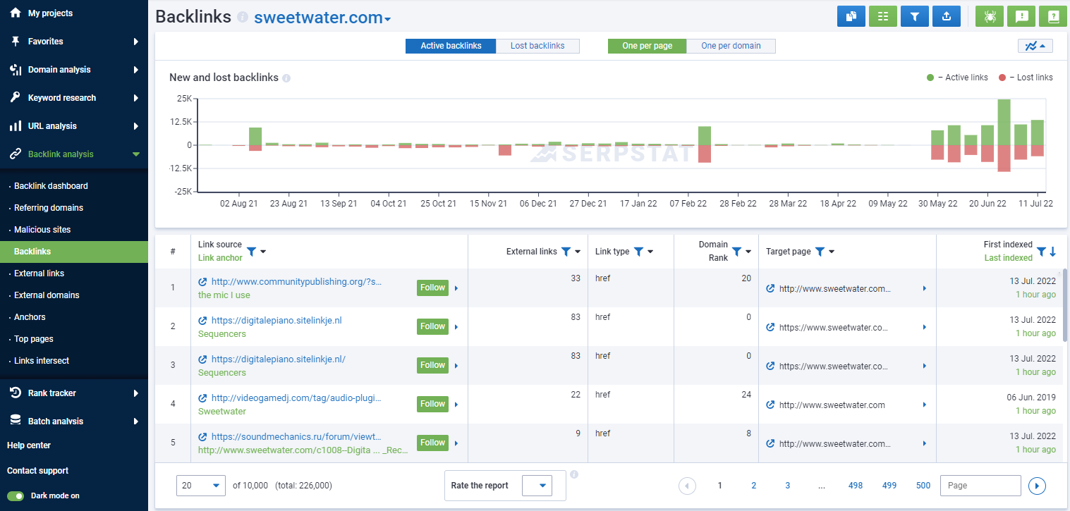
Task: Click the export upload icon button
Action: point(946,16)
